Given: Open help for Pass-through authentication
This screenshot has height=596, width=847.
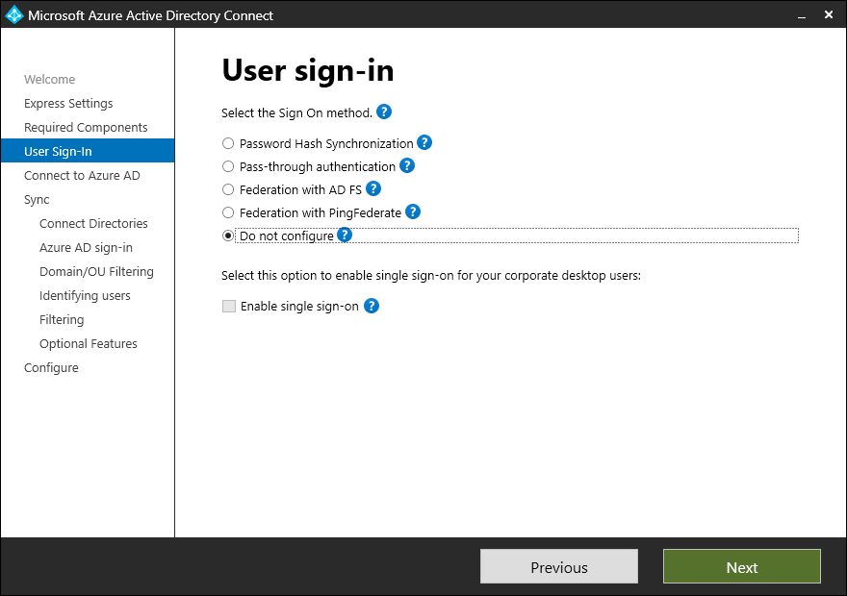Looking at the screenshot, I should [406, 165].
